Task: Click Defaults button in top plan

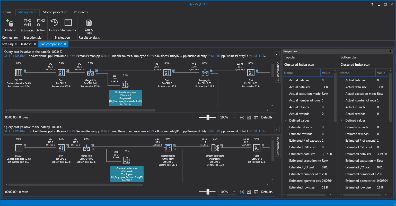Action: tap(267, 117)
